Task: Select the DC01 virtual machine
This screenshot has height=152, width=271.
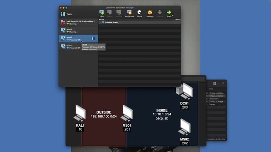Action: click(79, 46)
